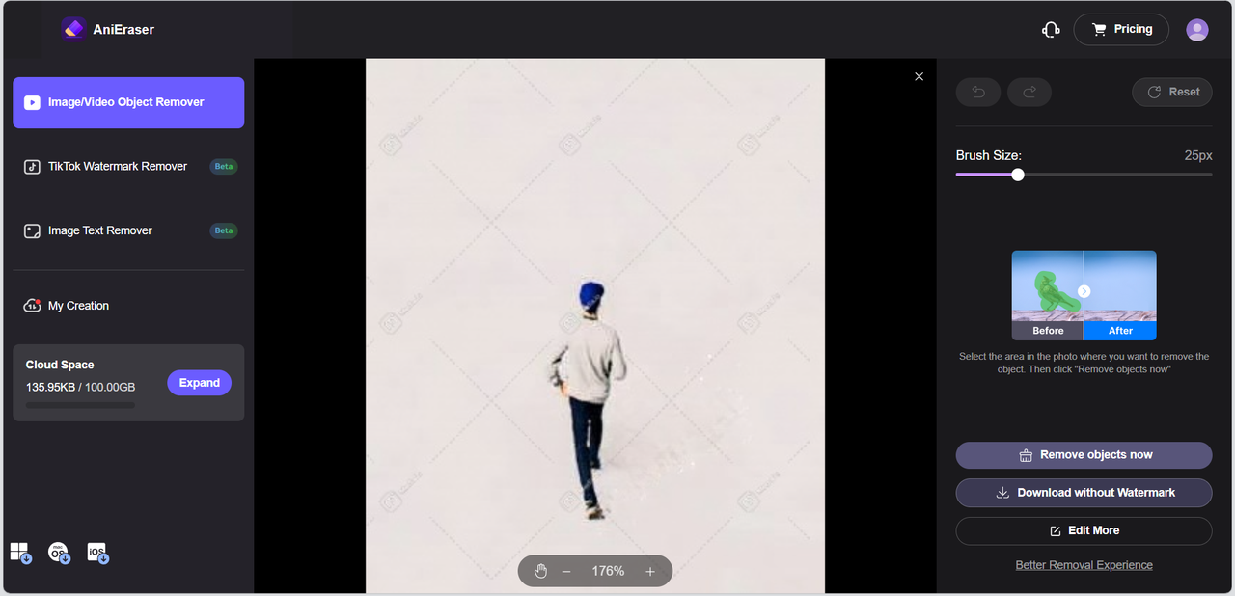Viewport: 1235px width, 596px height.
Task: Download the Windows app icon
Action: (20, 553)
